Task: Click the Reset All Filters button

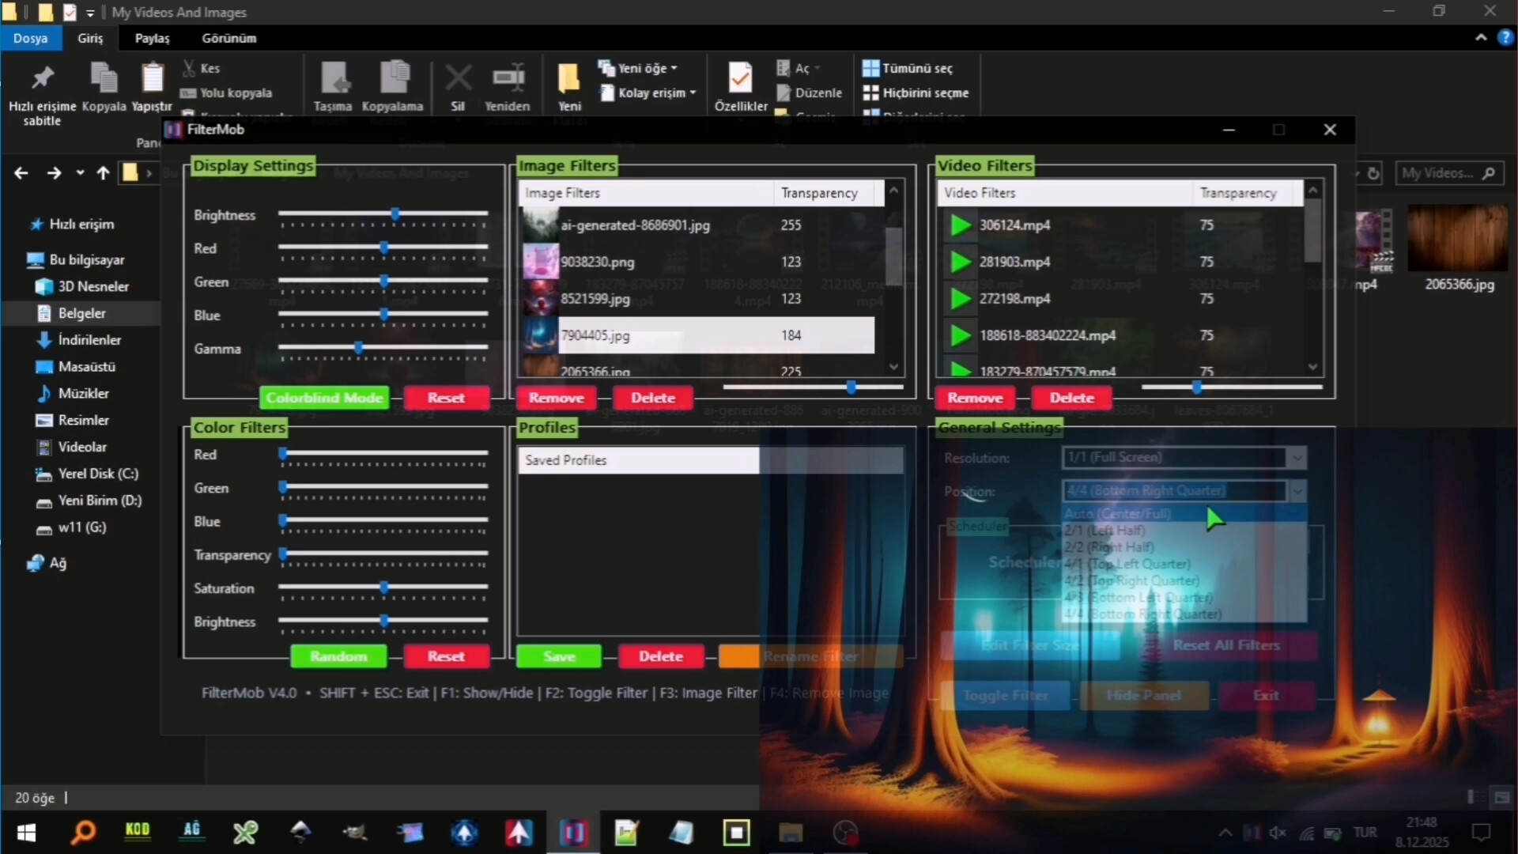Action: 1227,645
